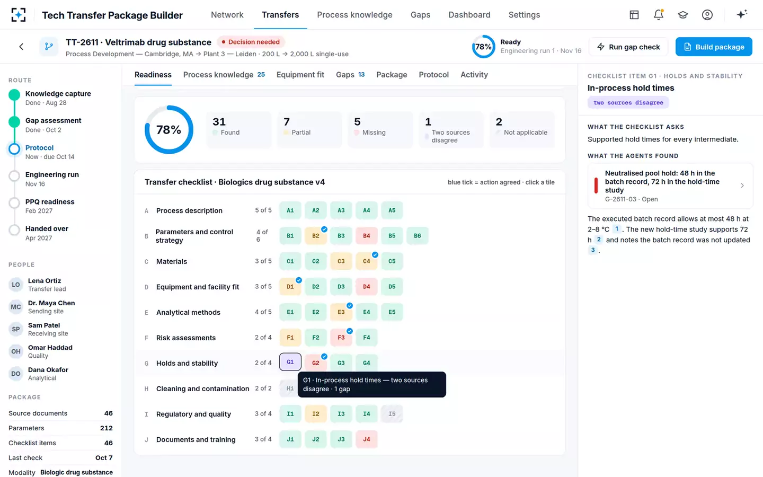Click citation reference 1 in findings text

coord(617,229)
